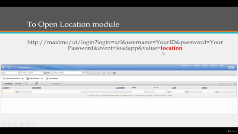Sort by Status column header

pyautogui.click(x=204, y=88)
